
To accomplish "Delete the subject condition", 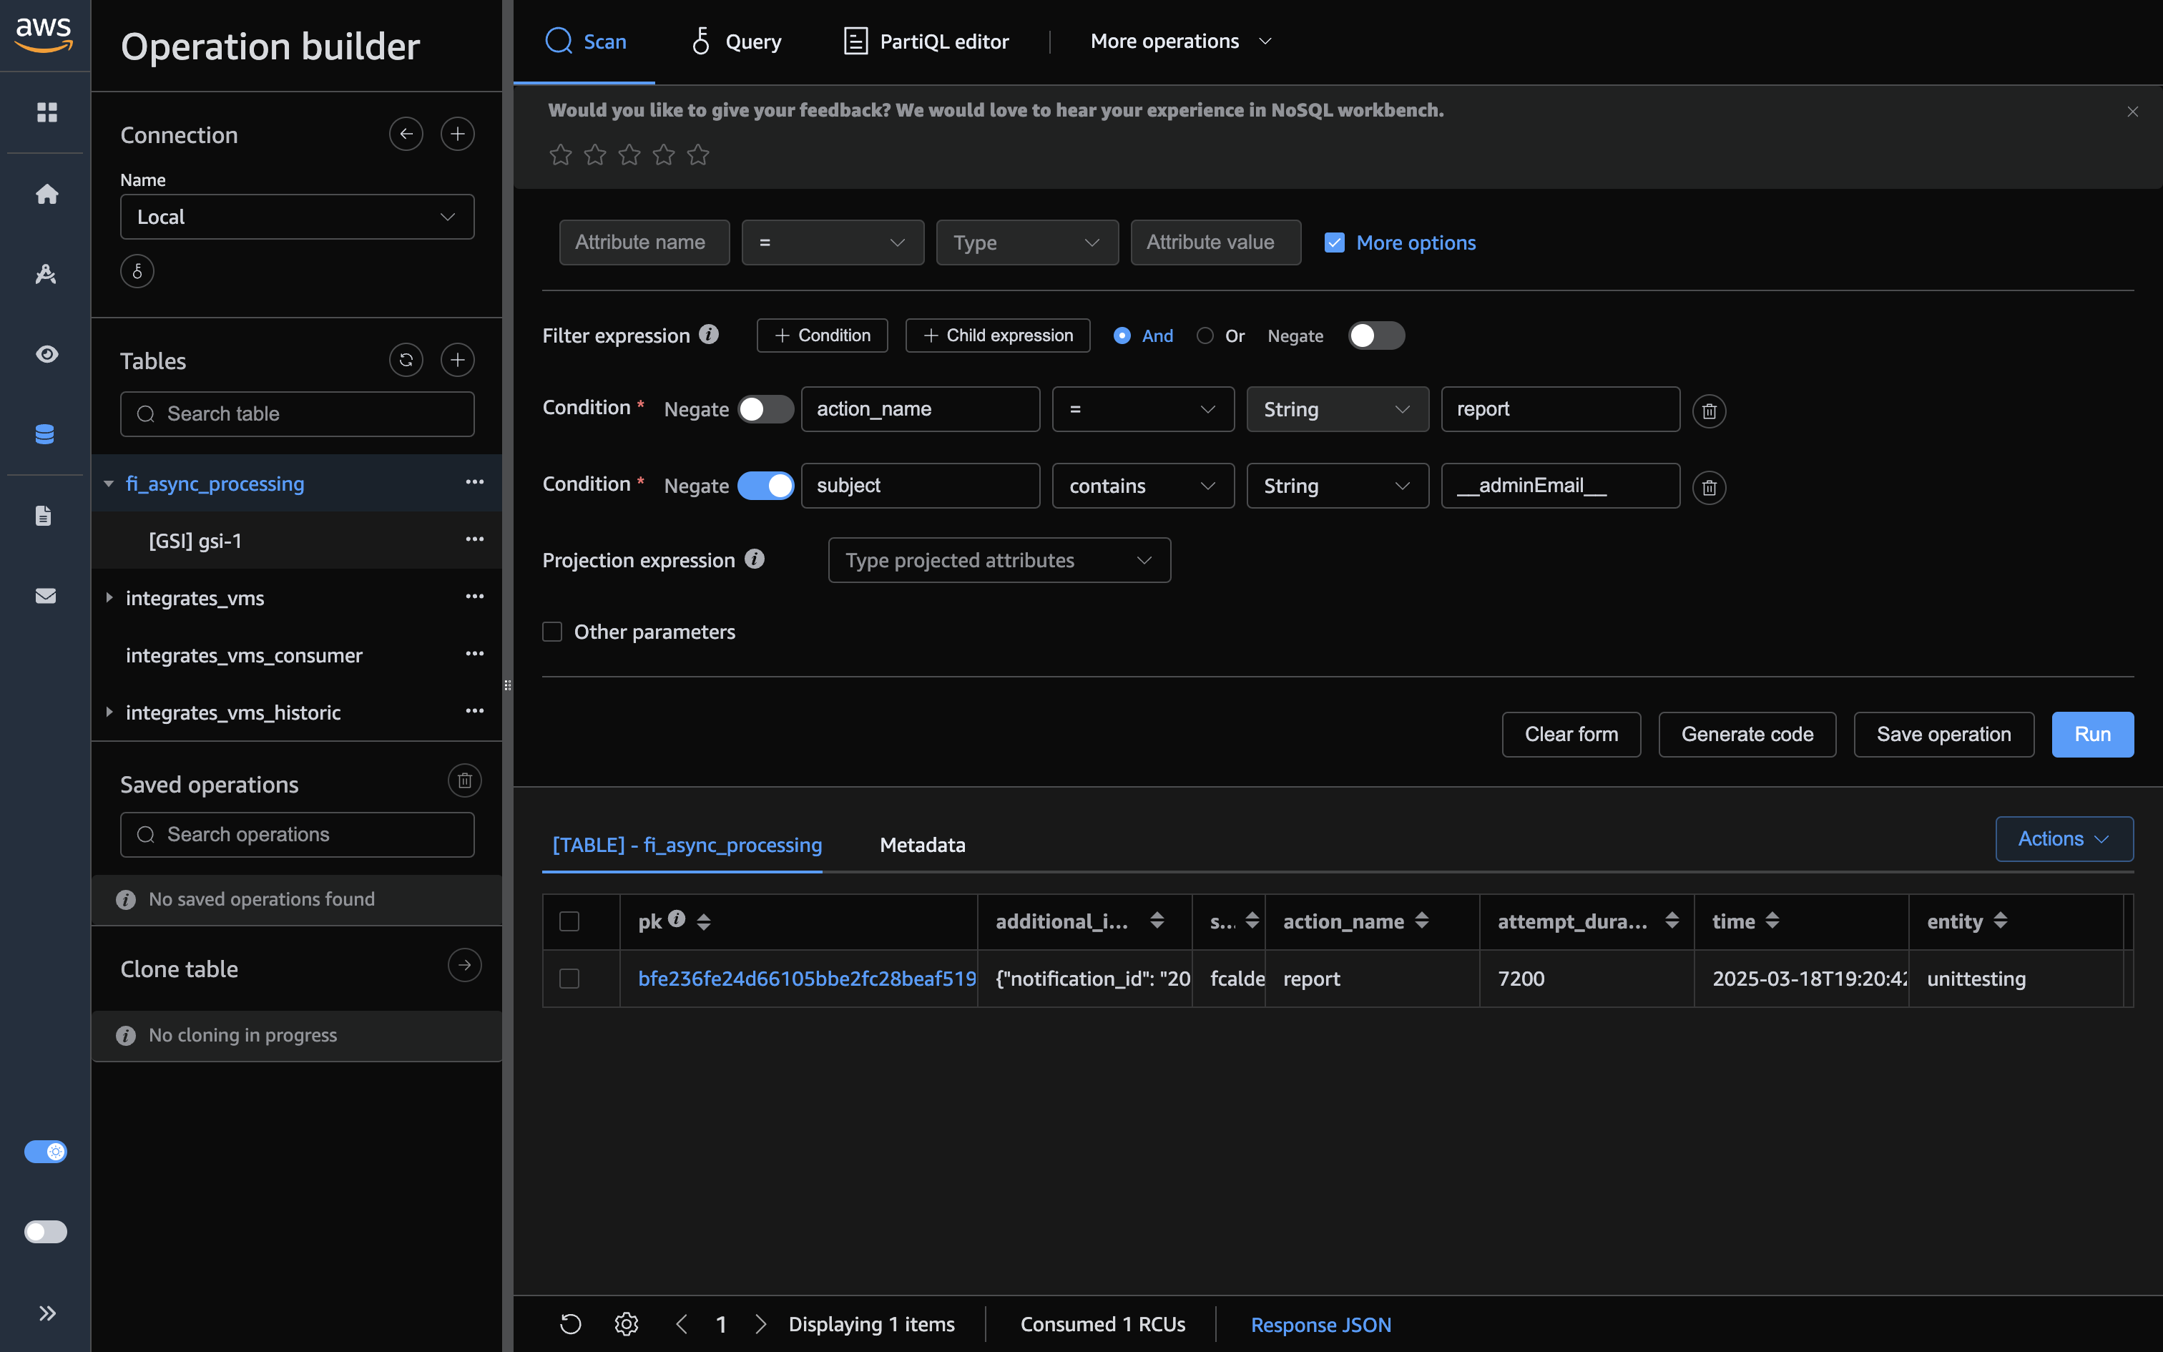I will pyautogui.click(x=1709, y=488).
